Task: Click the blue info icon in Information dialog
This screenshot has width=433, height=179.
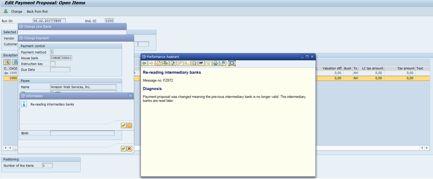Action: pyautogui.click(x=24, y=104)
